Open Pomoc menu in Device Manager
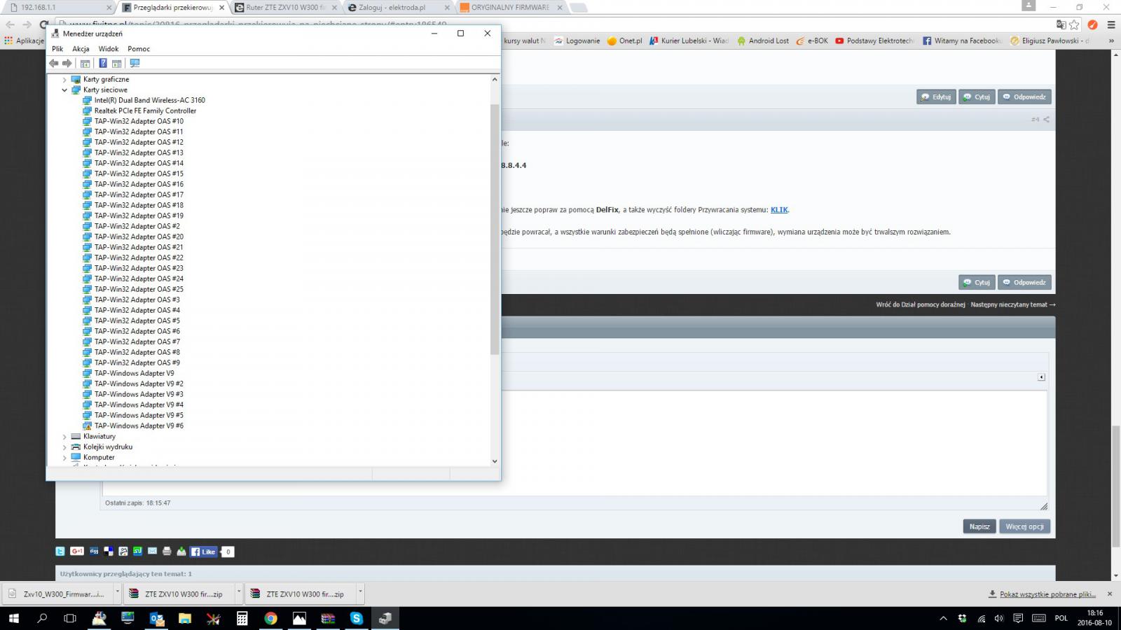This screenshot has height=630, width=1121. 139,49
